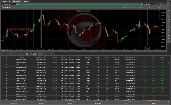Open the Positions tab with count 2
Screen dimensions: 171x105
(25, 54)
